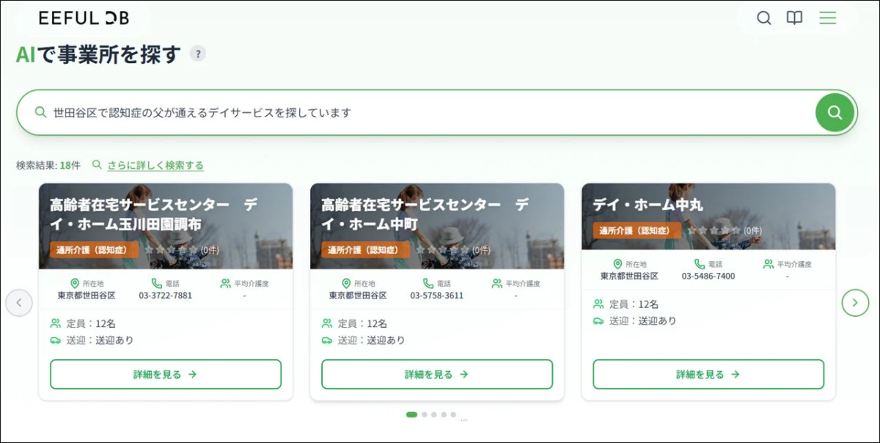Screen dimensions: 880x443
Task: Advance the carousel with the right arrow
Action: (855, 301)
